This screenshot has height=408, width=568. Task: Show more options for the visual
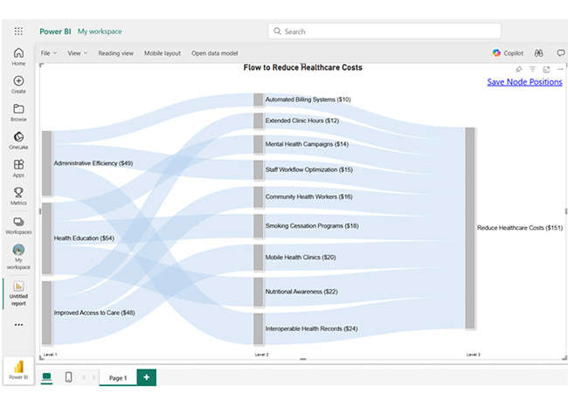click(559, 69)
